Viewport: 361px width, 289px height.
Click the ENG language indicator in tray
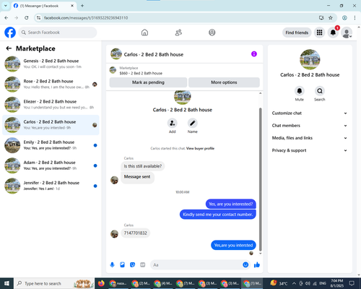click(323, 283)
